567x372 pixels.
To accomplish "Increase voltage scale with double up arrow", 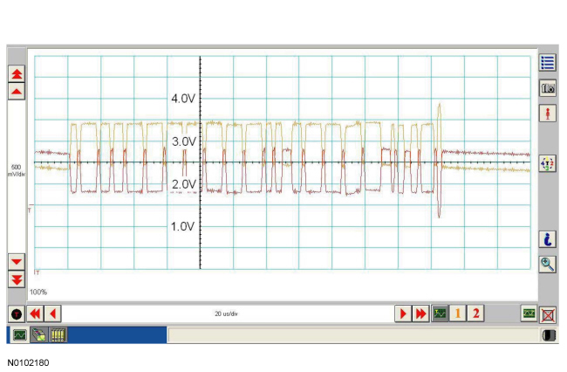I will 17,72.
